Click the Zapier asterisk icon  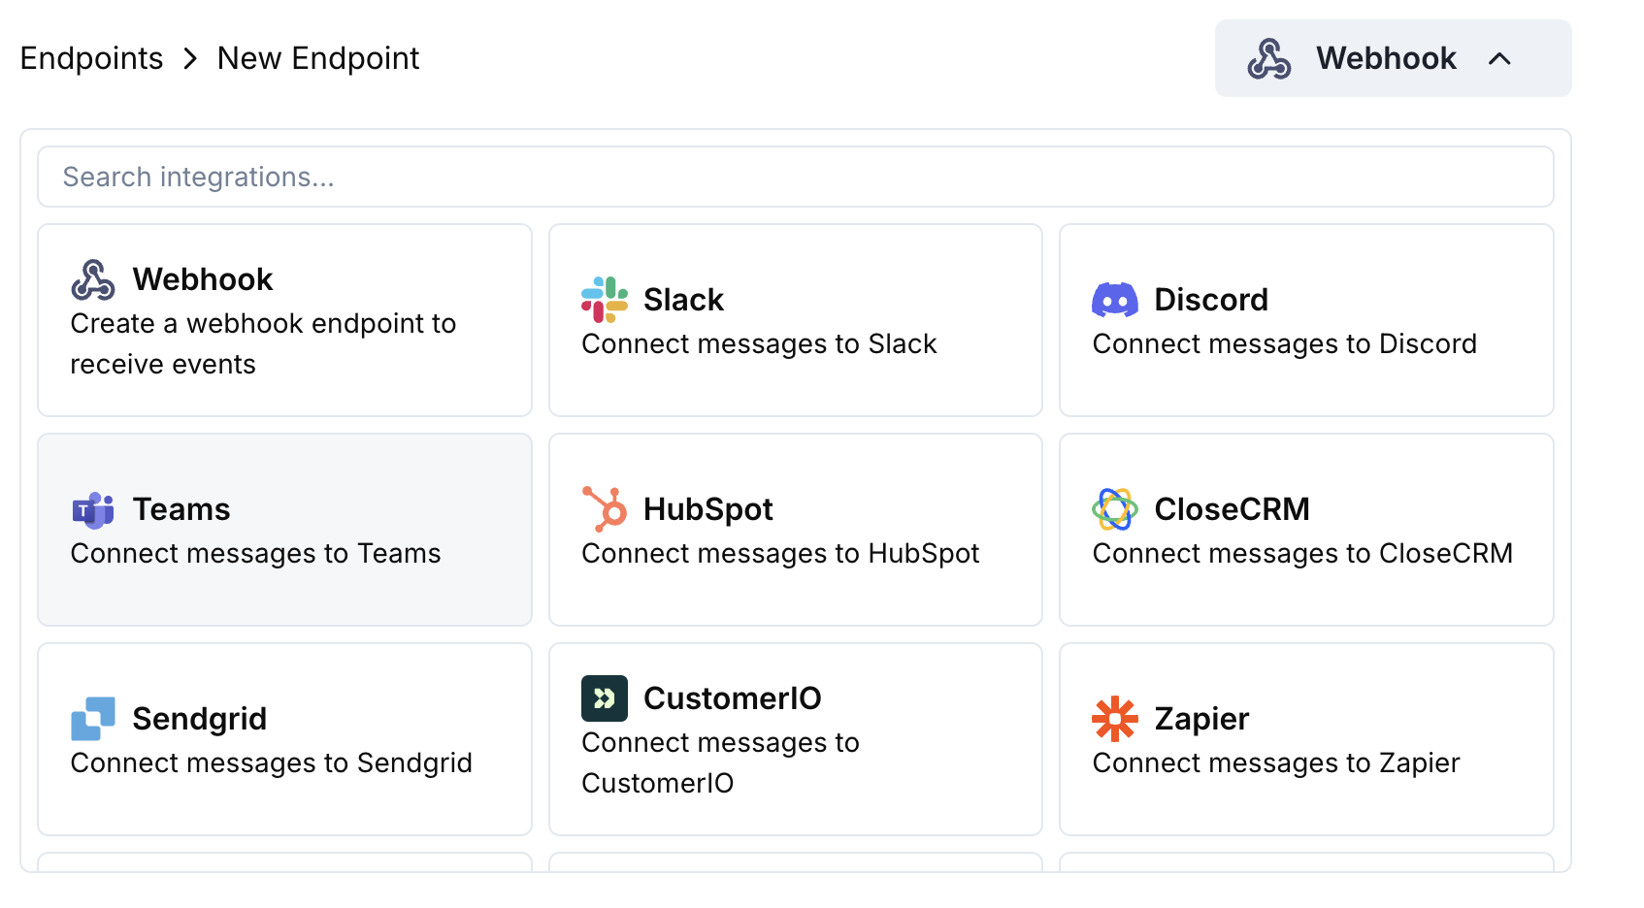1114,719
